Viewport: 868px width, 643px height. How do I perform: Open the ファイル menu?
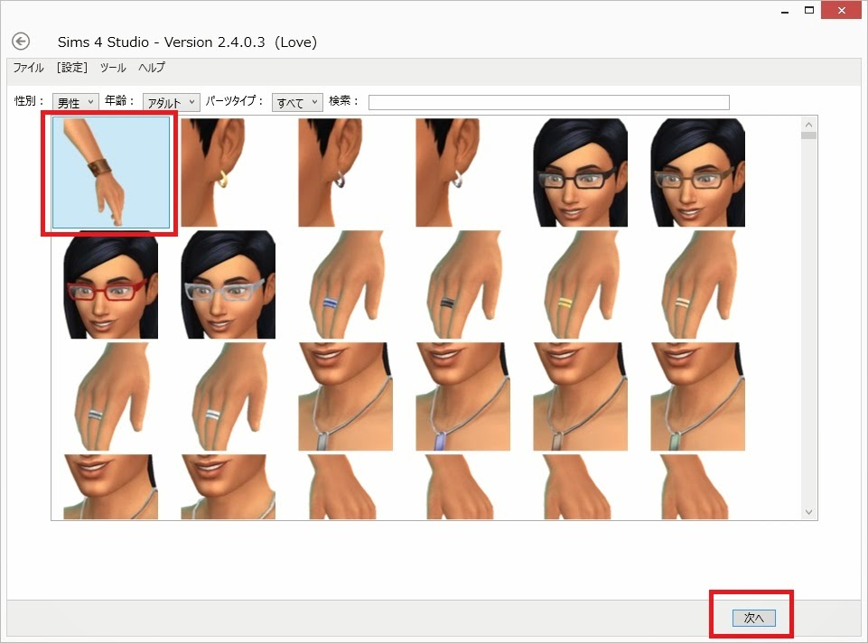[x=28, y=68]
